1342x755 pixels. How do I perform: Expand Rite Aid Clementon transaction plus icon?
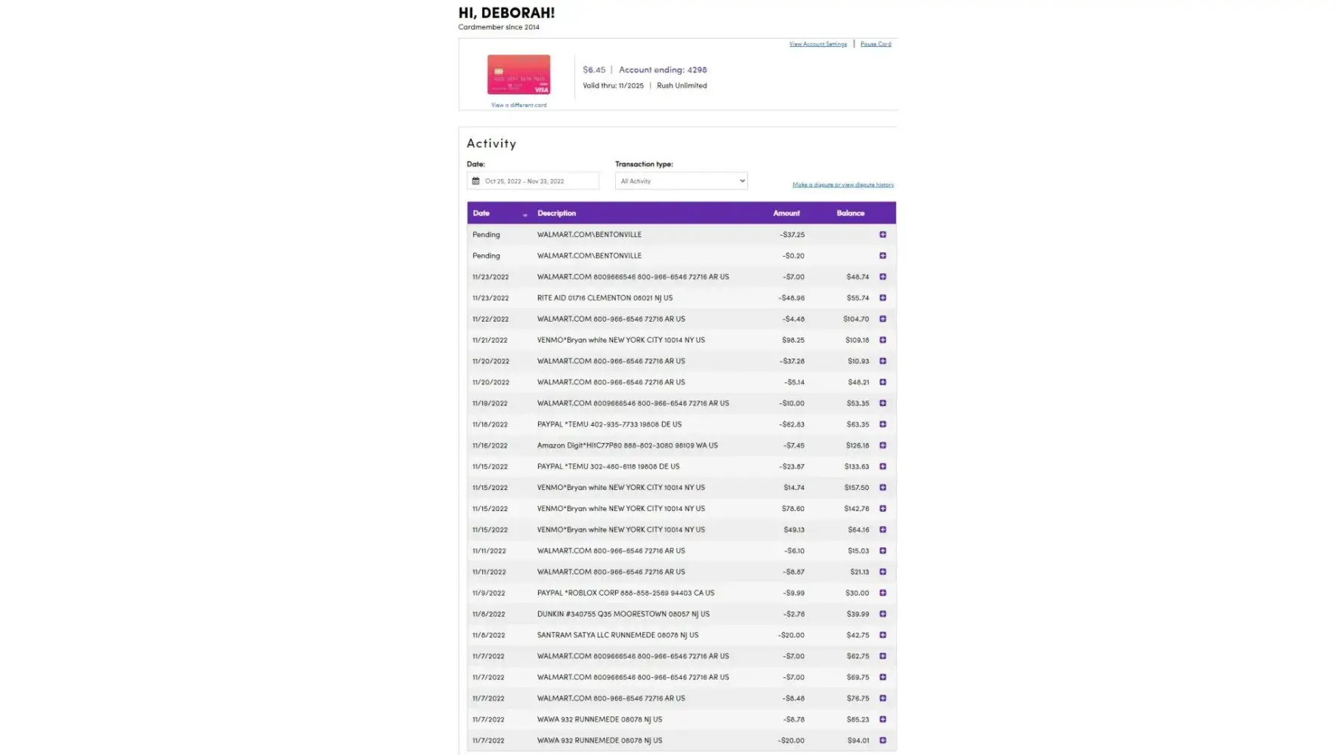coord(882,298)
